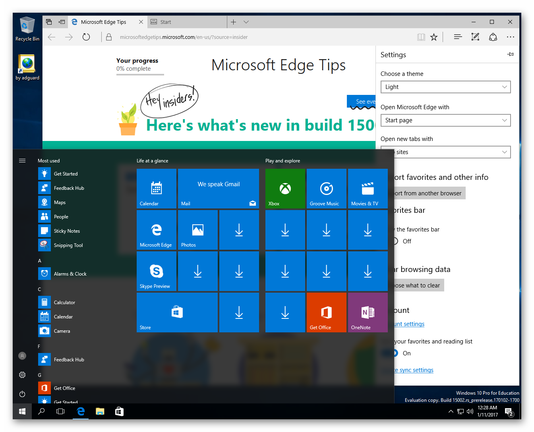Open power options in Start menu
534x432 pixels.
22,394
